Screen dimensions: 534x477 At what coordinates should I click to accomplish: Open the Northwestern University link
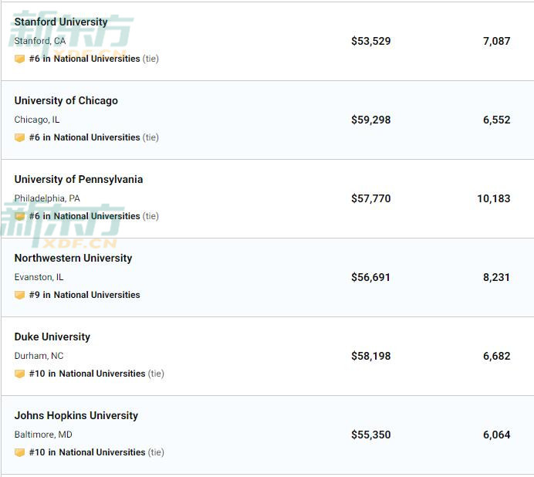click(x=73, y=258)
